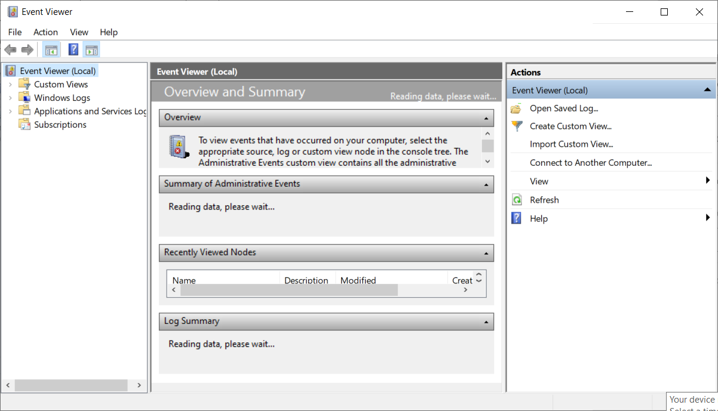
Task: Toggle Show/Hide Action Pane toolbar icon
Action: (91, 50)
